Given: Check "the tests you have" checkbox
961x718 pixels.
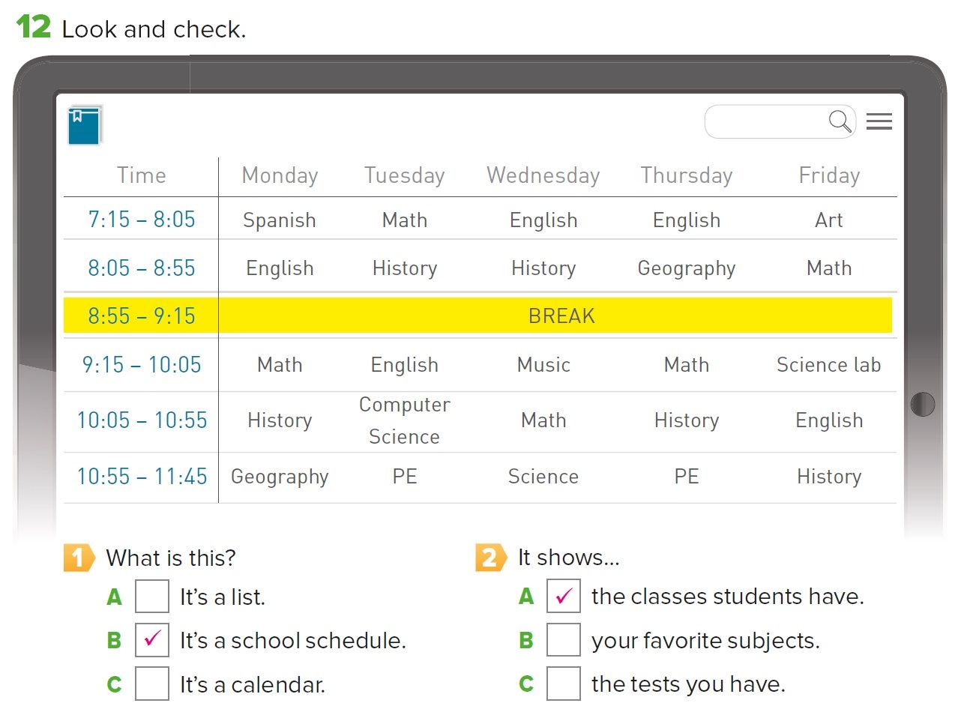Looking at the screenshot, I should coord(563,684).
